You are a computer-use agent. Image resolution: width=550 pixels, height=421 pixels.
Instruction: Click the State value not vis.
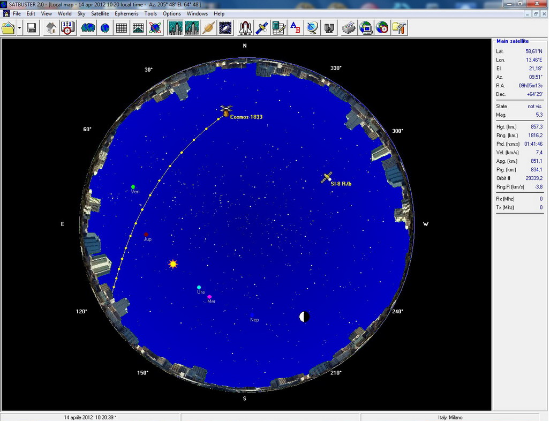(535, 106)
